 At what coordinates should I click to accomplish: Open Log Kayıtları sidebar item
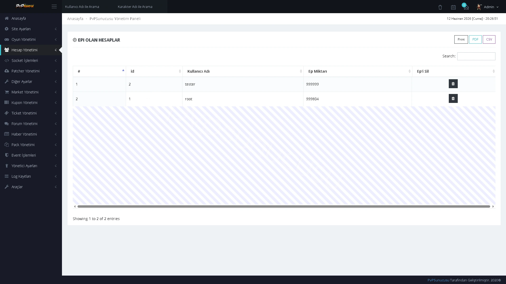click(31, 176)
